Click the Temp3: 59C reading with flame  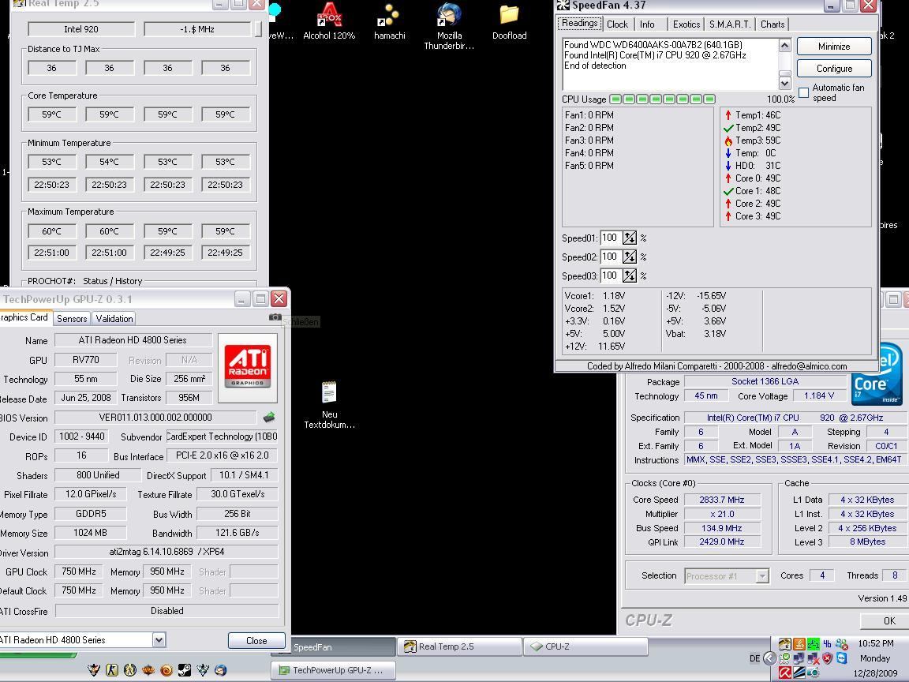click(752, 141)
